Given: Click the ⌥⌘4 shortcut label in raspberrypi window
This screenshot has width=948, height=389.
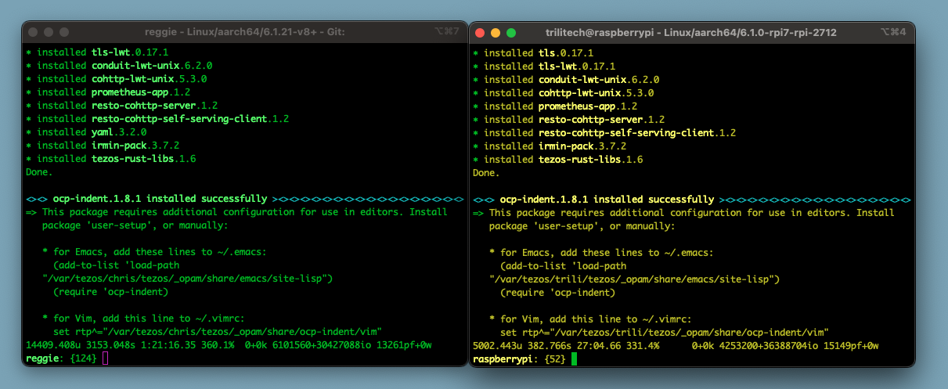Looking at the screenshot, I should tap(893, 33).
